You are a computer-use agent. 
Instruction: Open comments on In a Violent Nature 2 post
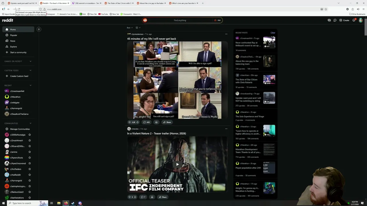[143, 197]
